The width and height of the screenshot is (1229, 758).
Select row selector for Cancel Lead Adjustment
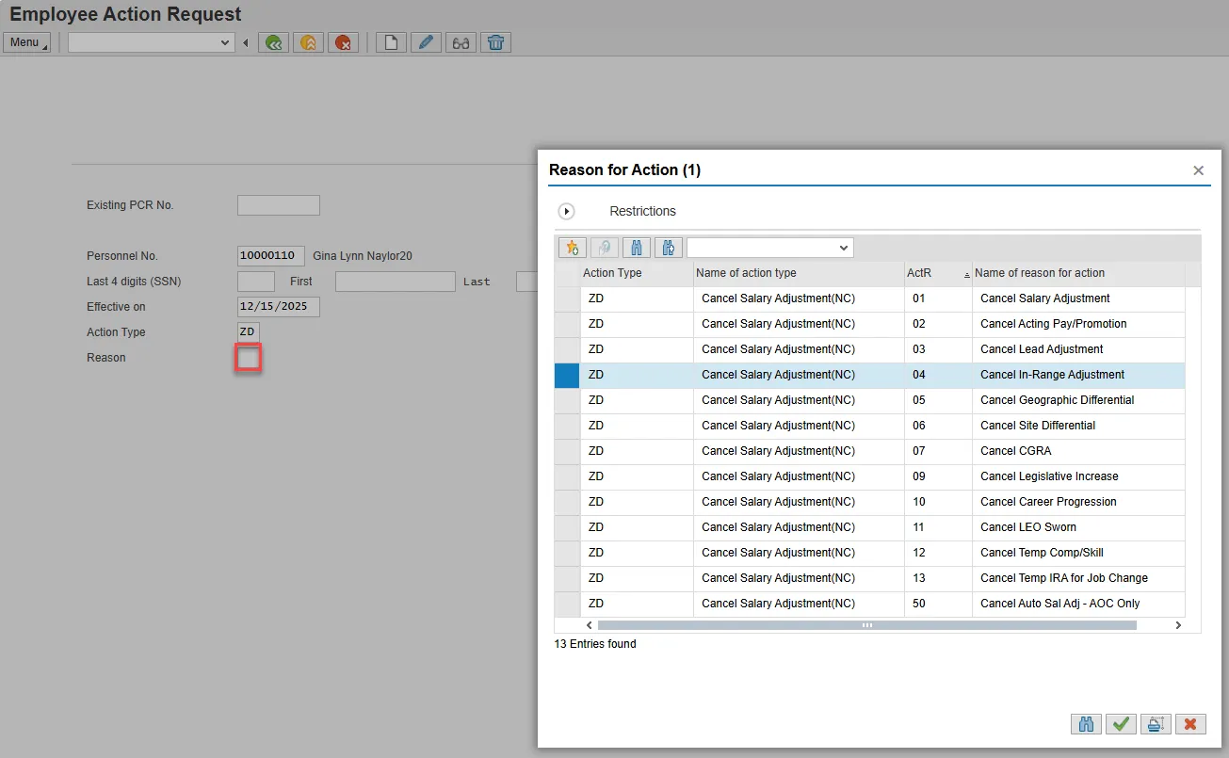pyautogui.click(x=567, y=349)
